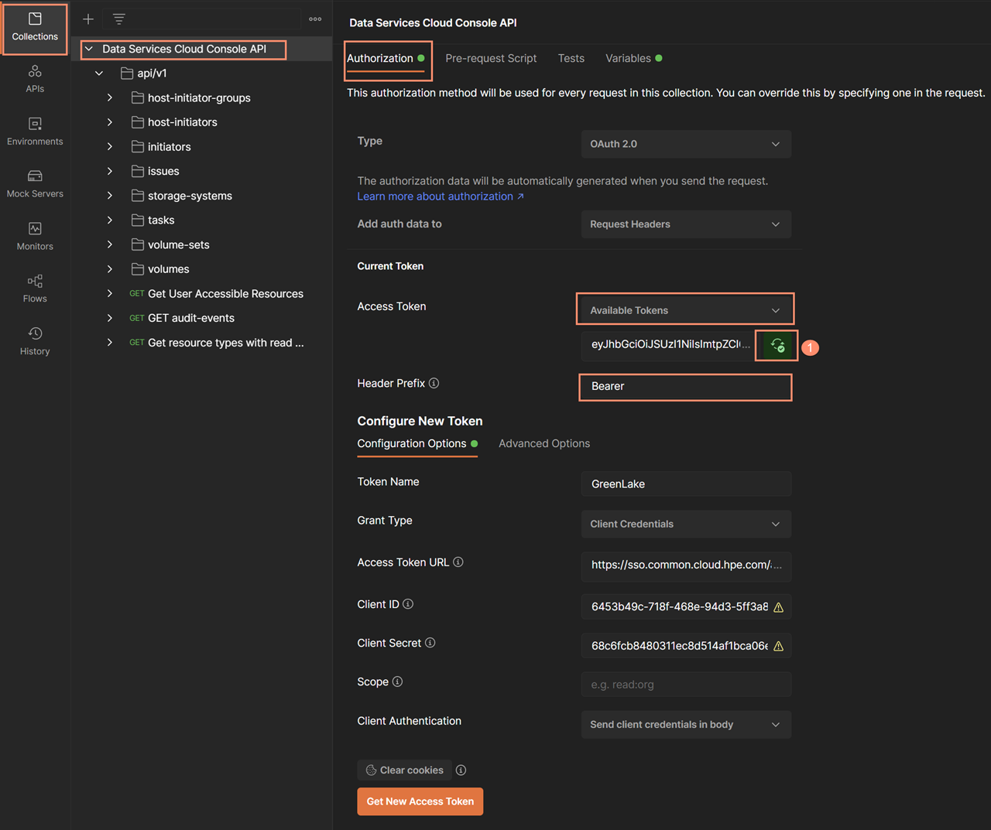Click the token sync refresh icon

(777, 345)
